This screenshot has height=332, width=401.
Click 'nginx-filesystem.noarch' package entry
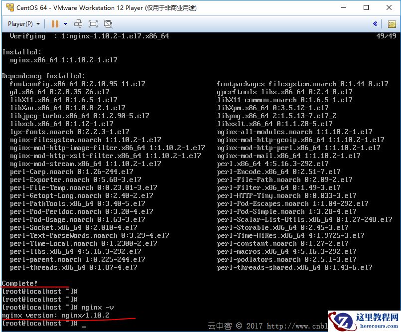click(85, 140)
